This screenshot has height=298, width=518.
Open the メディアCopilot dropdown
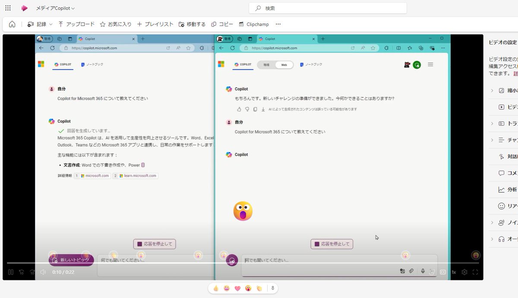coord(56,8)
